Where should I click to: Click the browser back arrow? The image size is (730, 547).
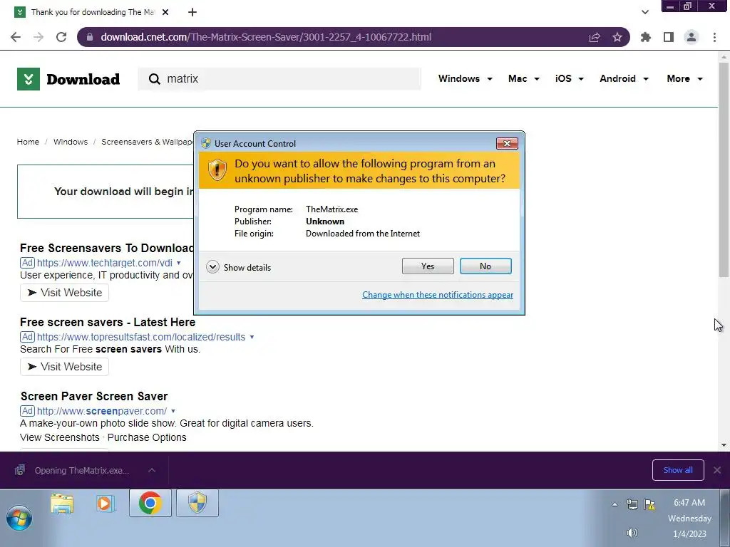16,37
